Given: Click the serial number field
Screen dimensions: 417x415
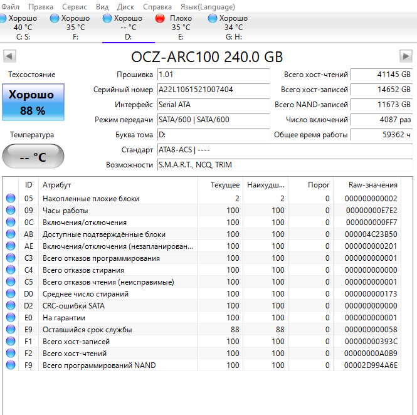Looking at the screenshot, I should 214,90.
